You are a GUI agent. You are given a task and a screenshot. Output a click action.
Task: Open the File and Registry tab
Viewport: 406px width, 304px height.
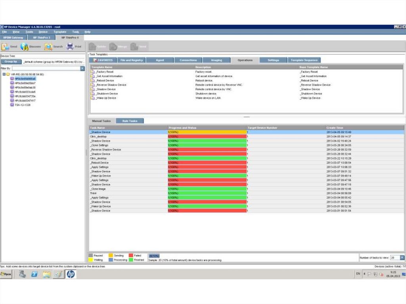[x=132, y=60]
